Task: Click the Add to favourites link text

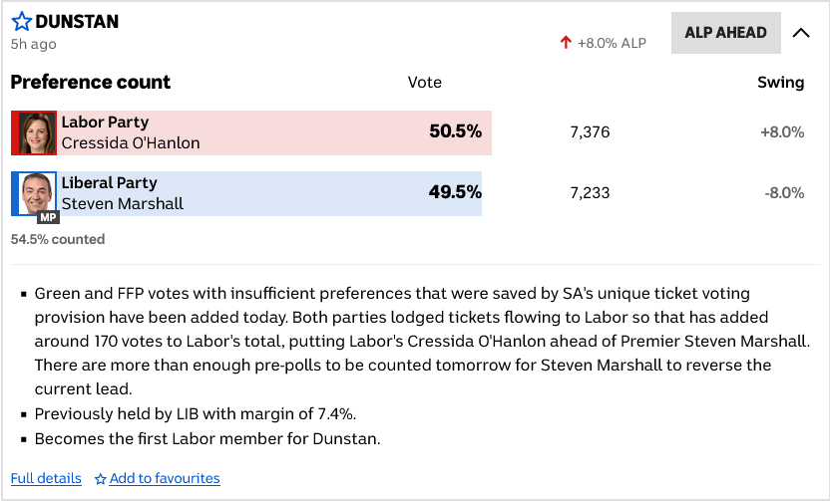Action: pyautogui.click(x=165, y=478)
